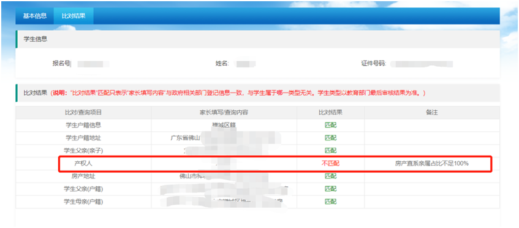Screen dimensions: 519x228
Task: Click 匹配 result in 学生父亲(亲子) row
Action: tap(330, 151)
